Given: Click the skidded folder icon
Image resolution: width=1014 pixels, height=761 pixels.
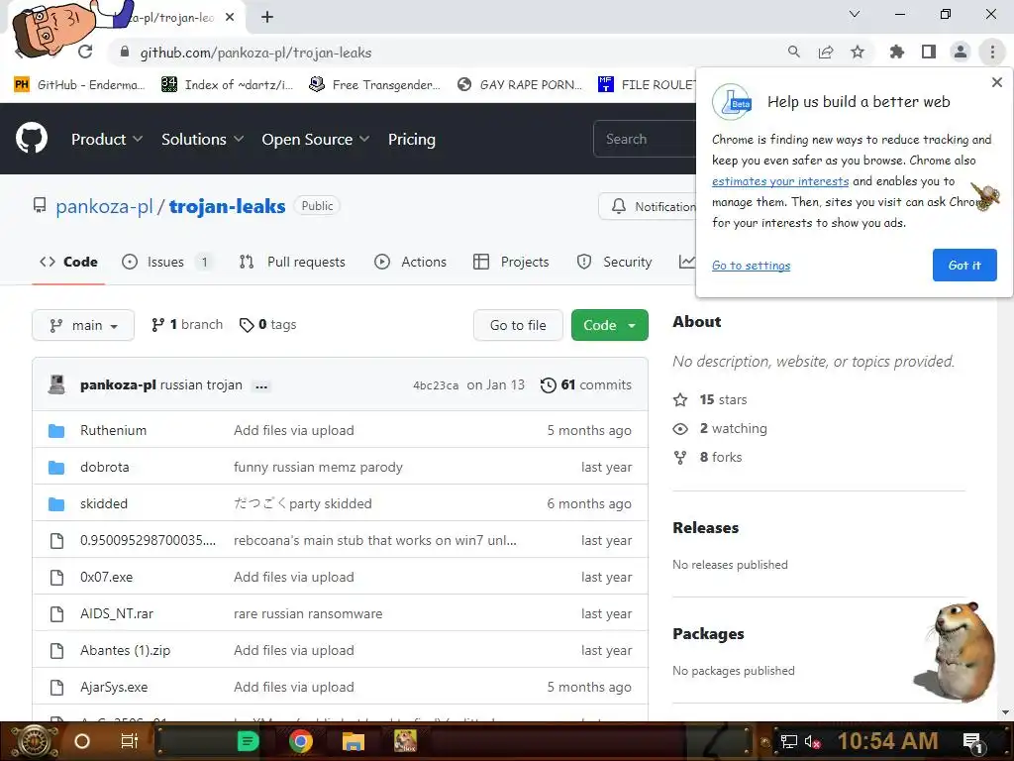Looking at the screenshot, I should click(56, 504).
